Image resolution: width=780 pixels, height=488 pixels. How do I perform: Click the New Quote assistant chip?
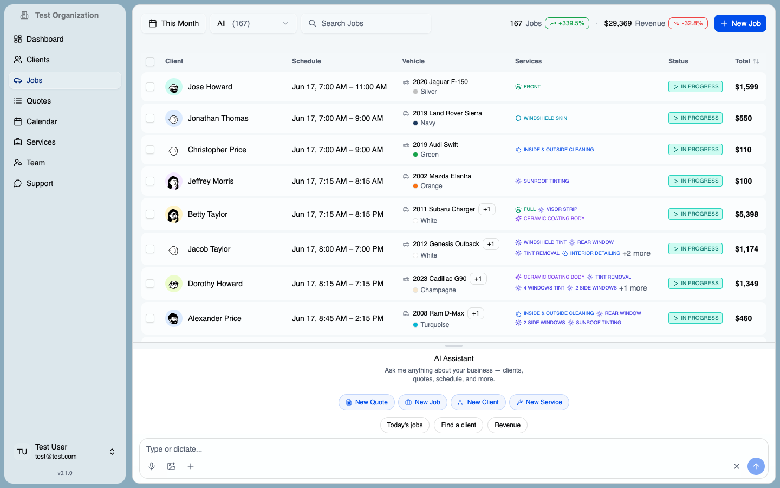(x=367, y=402)
